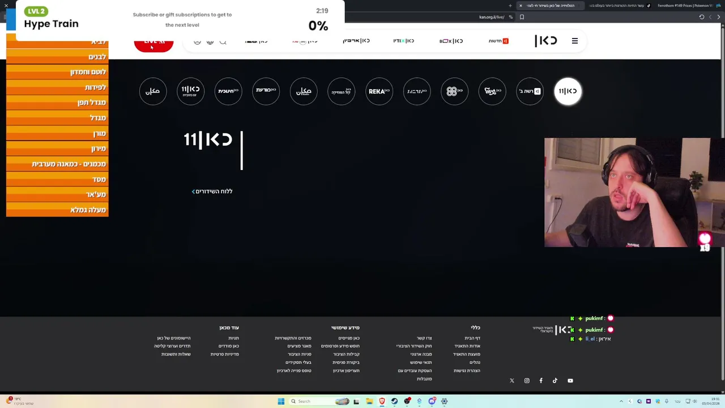Viewport: 725px width, 408px height.
Task: Click the globe language icon in header
Action: coord(210,41)
